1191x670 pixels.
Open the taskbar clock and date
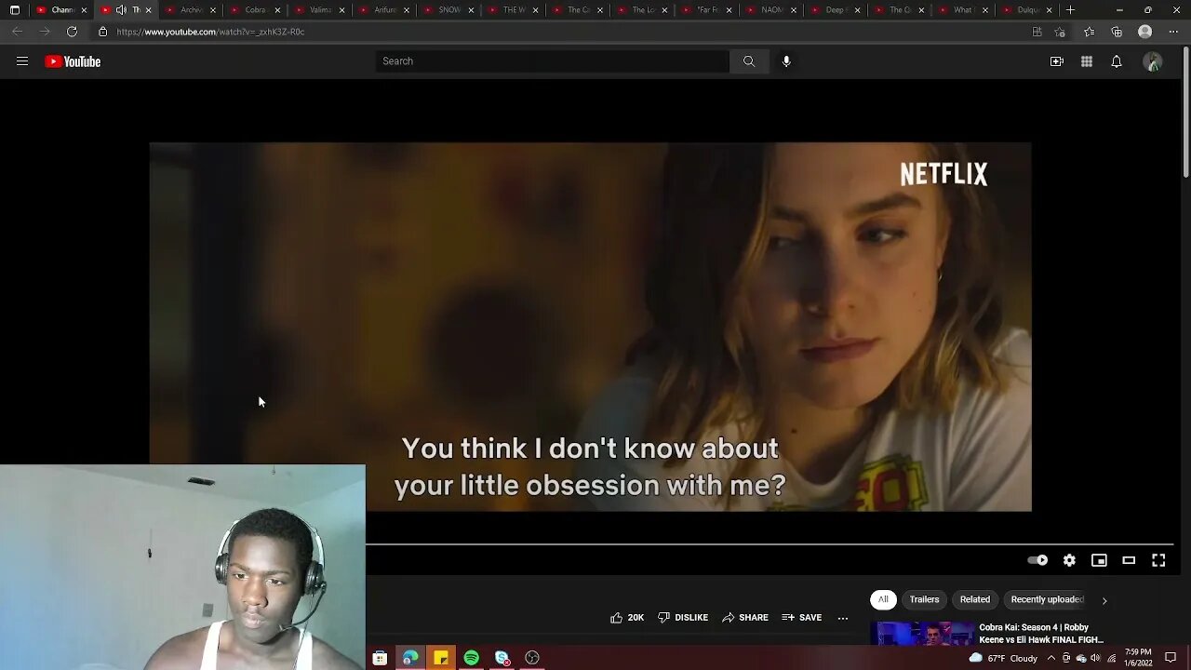[1140, 658]
